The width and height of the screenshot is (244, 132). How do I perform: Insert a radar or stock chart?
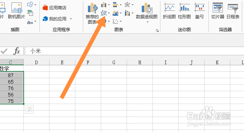[127, 5]
